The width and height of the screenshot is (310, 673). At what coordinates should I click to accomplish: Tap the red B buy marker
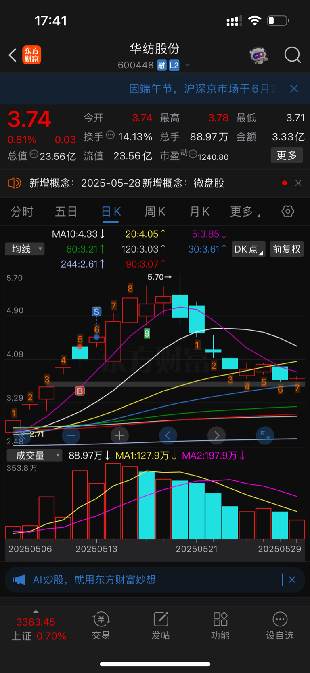pos(80,391)
